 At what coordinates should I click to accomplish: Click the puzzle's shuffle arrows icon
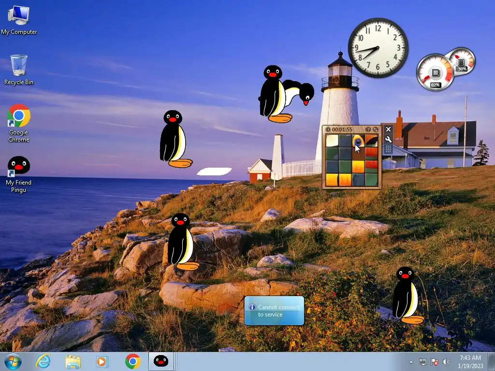tap(375, 129)
